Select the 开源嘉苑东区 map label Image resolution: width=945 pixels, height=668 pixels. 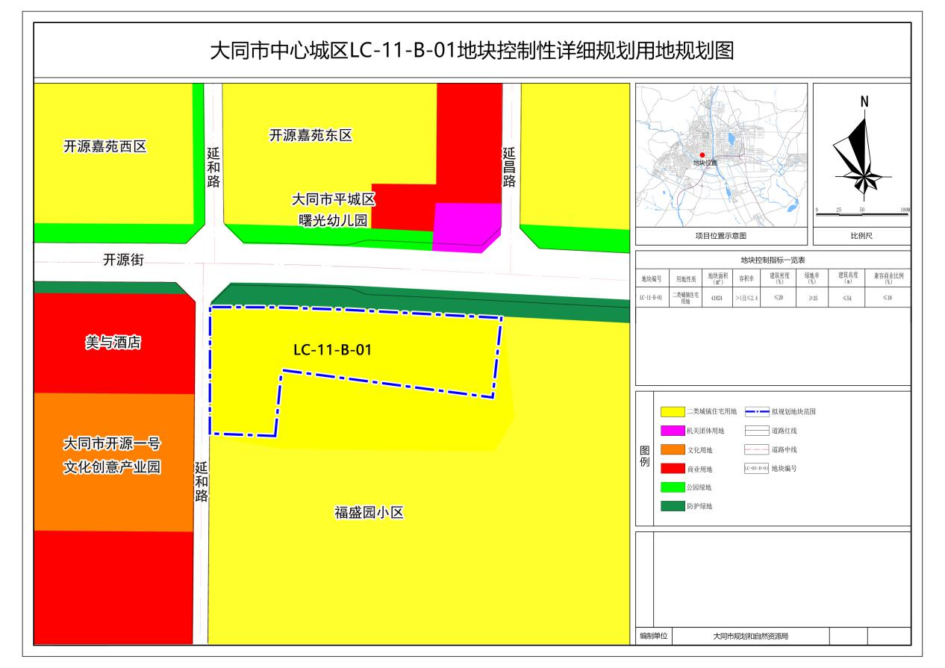(x=310, y=136)
